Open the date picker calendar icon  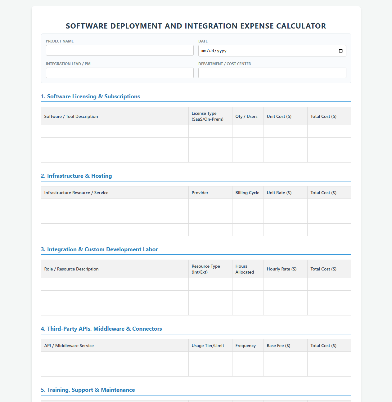pos(340,51)
